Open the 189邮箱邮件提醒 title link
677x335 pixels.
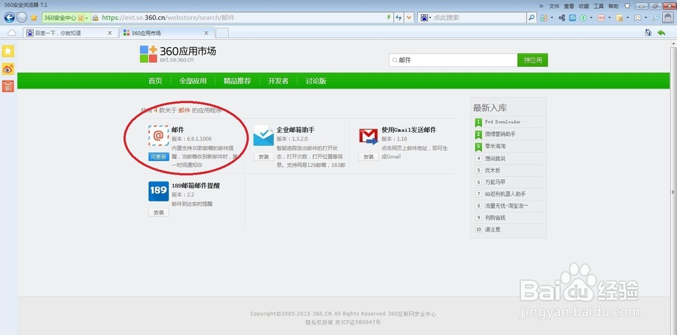click(x=196, y=185)
